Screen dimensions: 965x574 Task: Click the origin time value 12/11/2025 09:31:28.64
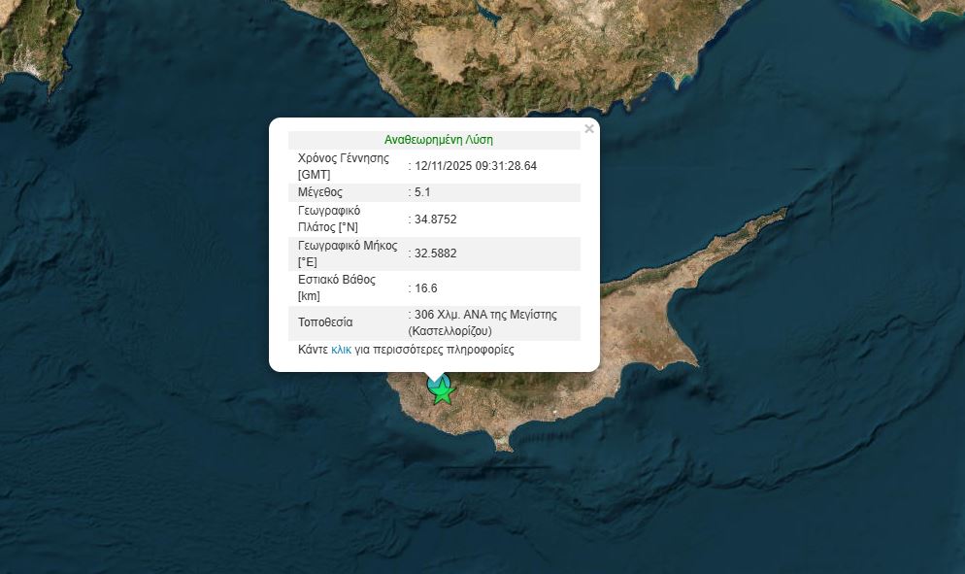(476, 166)
